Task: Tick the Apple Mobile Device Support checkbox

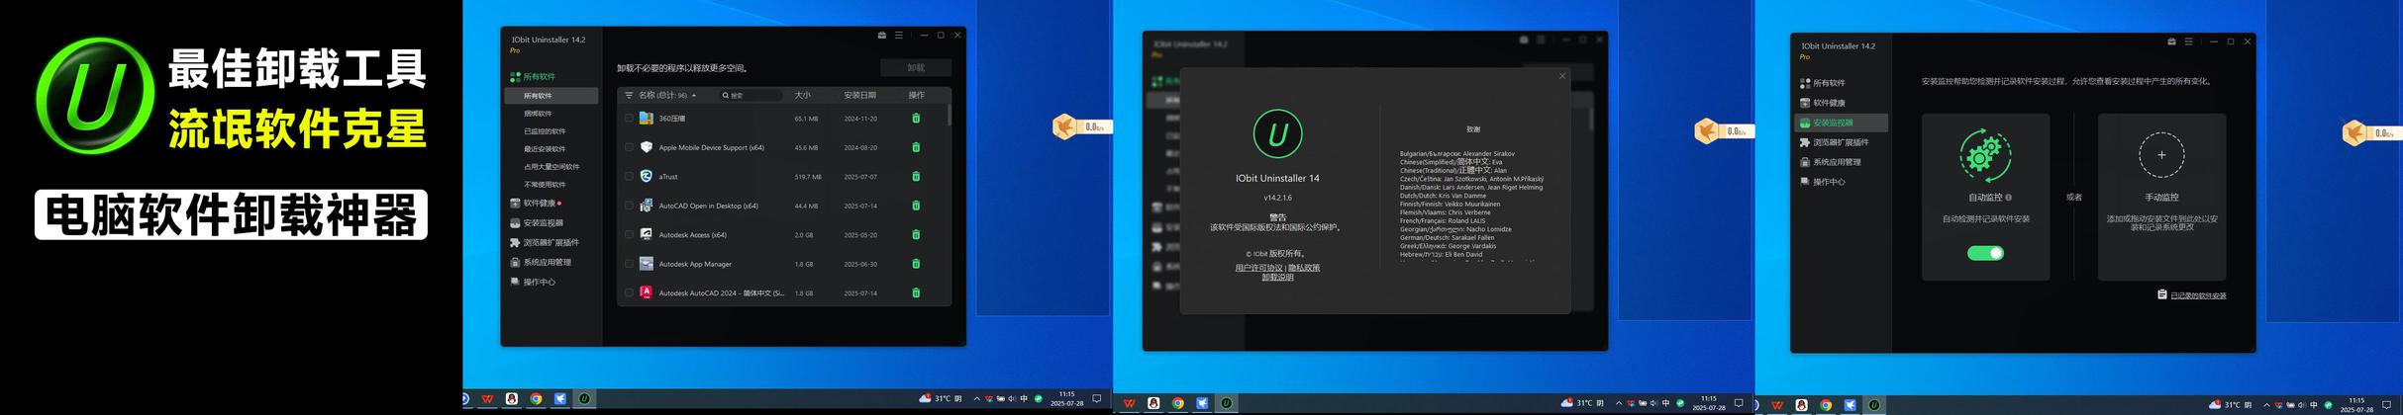Action: [x=629, y=147]
